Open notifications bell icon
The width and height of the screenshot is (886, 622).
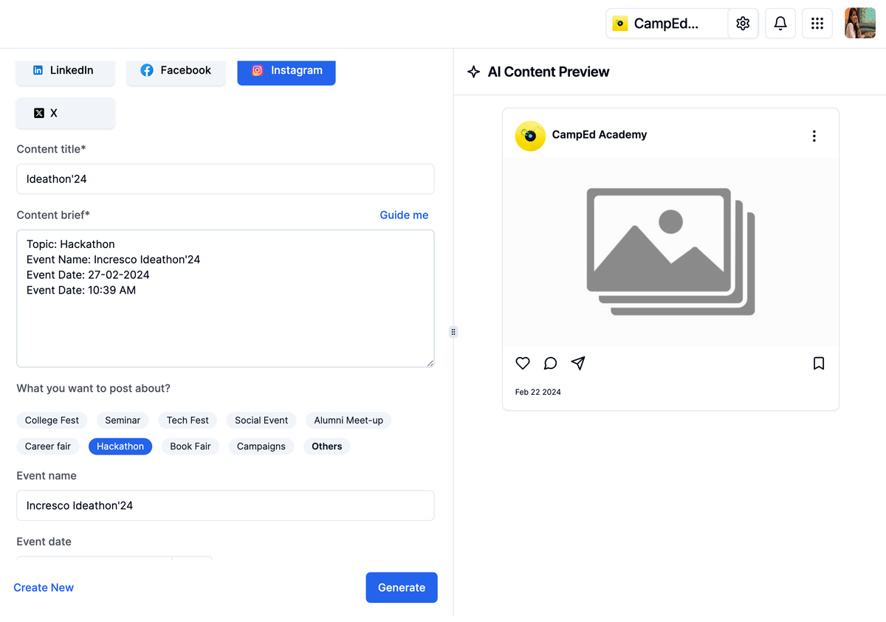[780, 24]
